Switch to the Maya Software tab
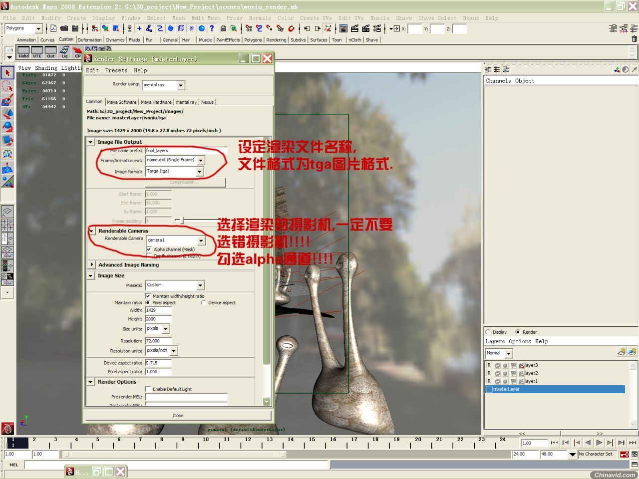 tap(121, 102)
